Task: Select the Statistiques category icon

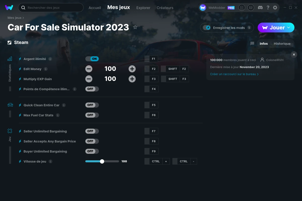Action: (10, 59)
